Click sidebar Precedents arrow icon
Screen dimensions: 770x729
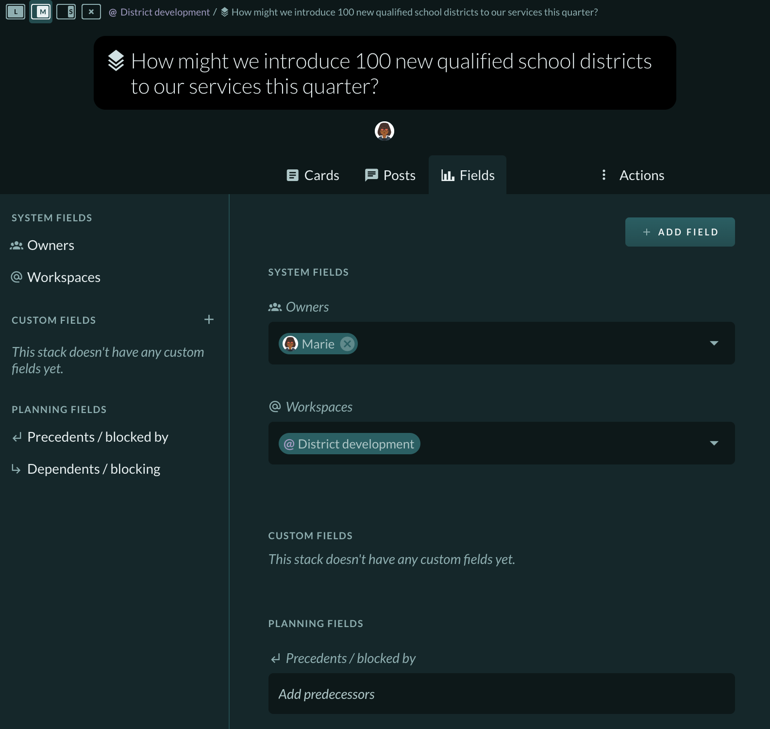point(17,437)
